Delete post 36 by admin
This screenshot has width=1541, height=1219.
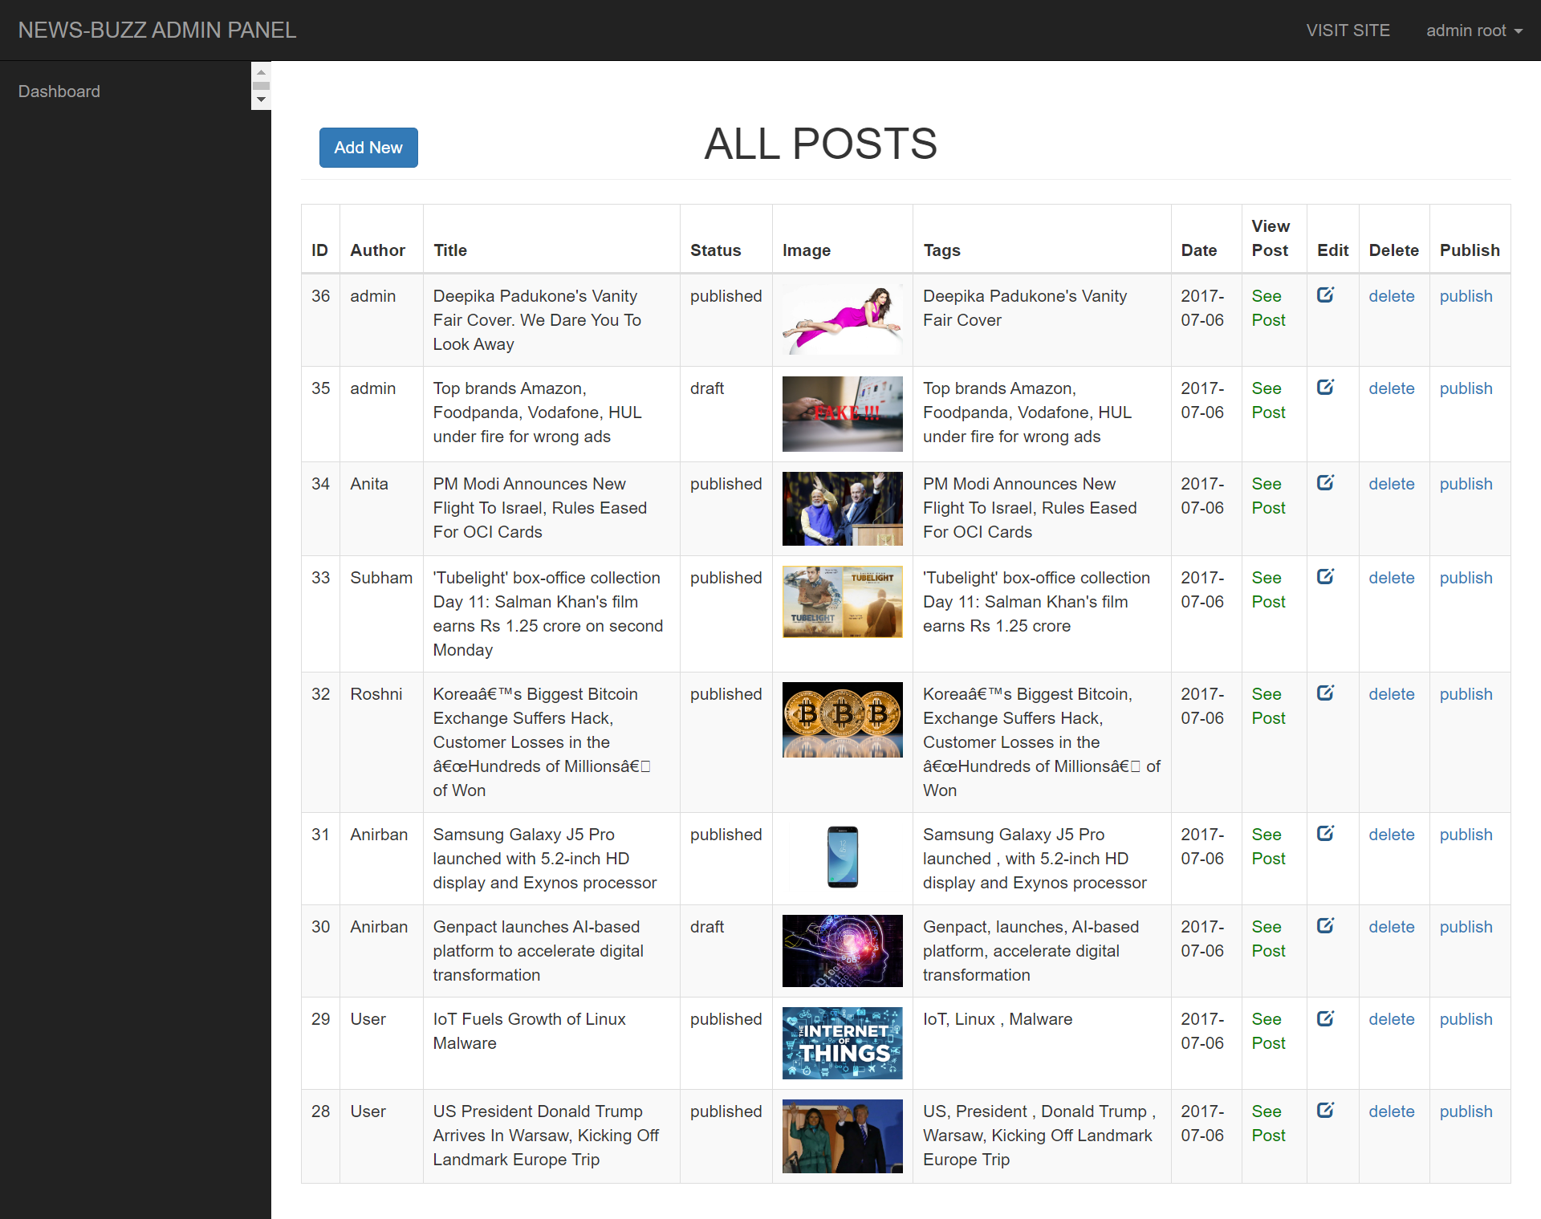[1392, 296]
